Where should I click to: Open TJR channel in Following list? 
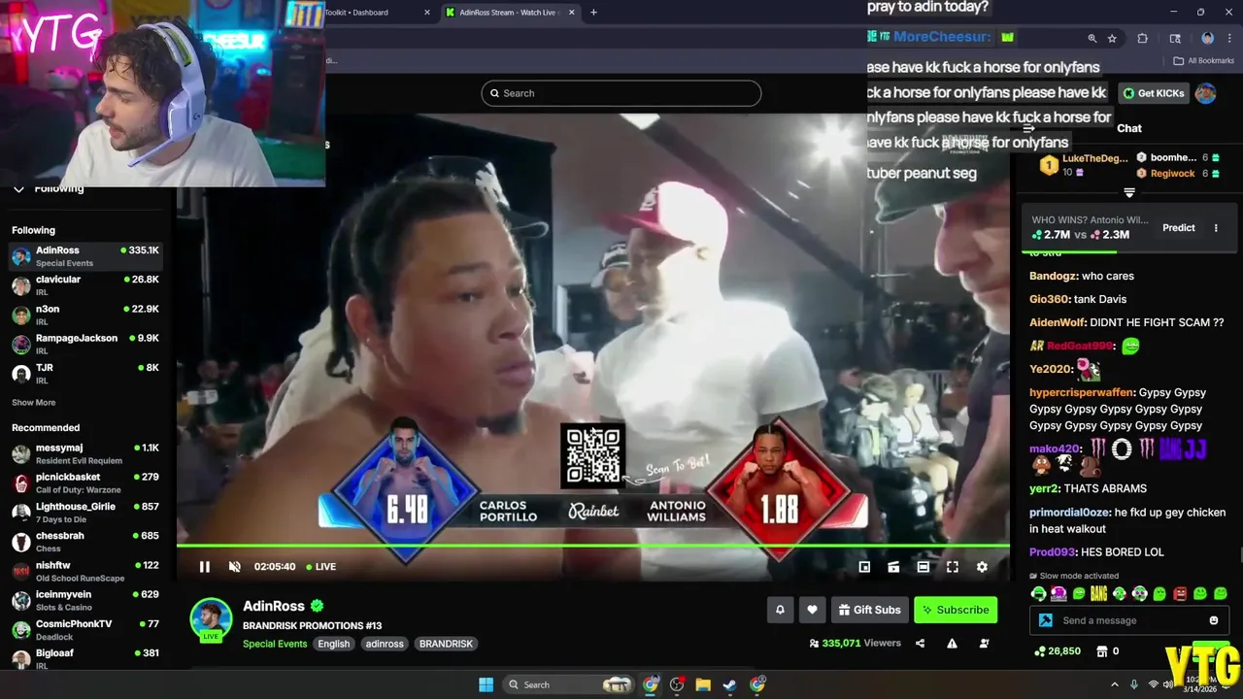coord(85,373)
